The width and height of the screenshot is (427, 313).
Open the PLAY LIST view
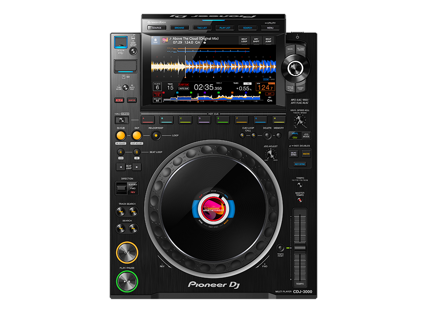pos(224,28)
